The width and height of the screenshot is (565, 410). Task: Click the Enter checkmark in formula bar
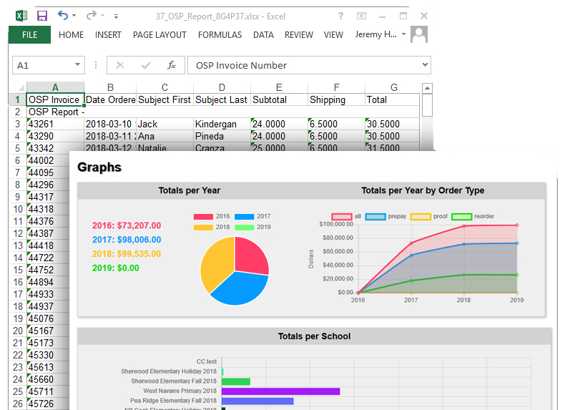[146, 65]
